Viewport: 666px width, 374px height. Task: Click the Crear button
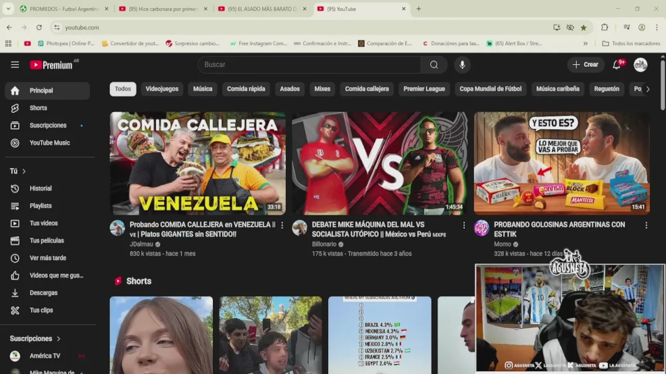585,64
